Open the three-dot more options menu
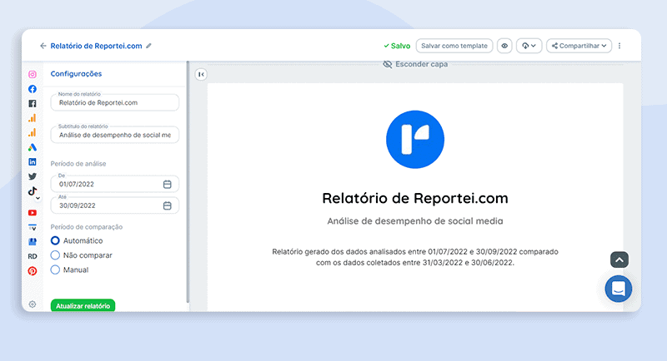The height and width of the screenshot is (361, 667). coord(619,46)
